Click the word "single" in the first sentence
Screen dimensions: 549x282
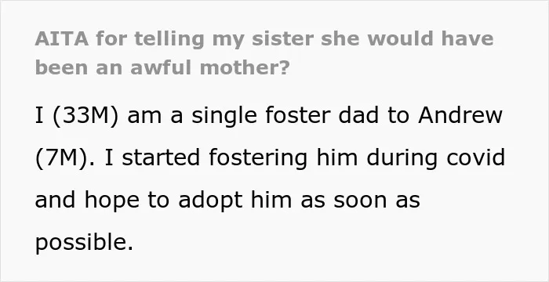click(224, 117)
